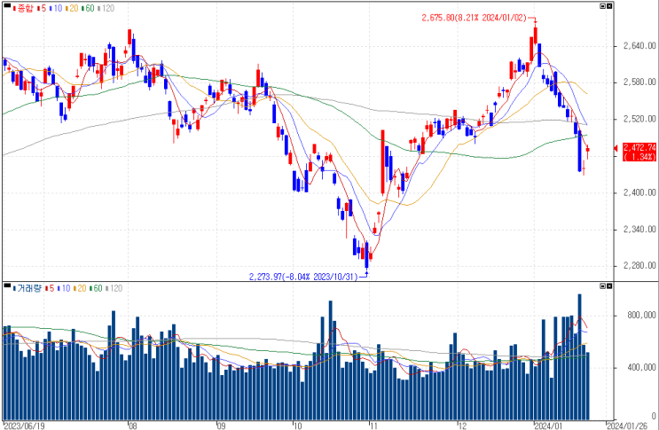Click the 2,340.00 price axis label
659x430 pixels.
[x=639, y=229]
